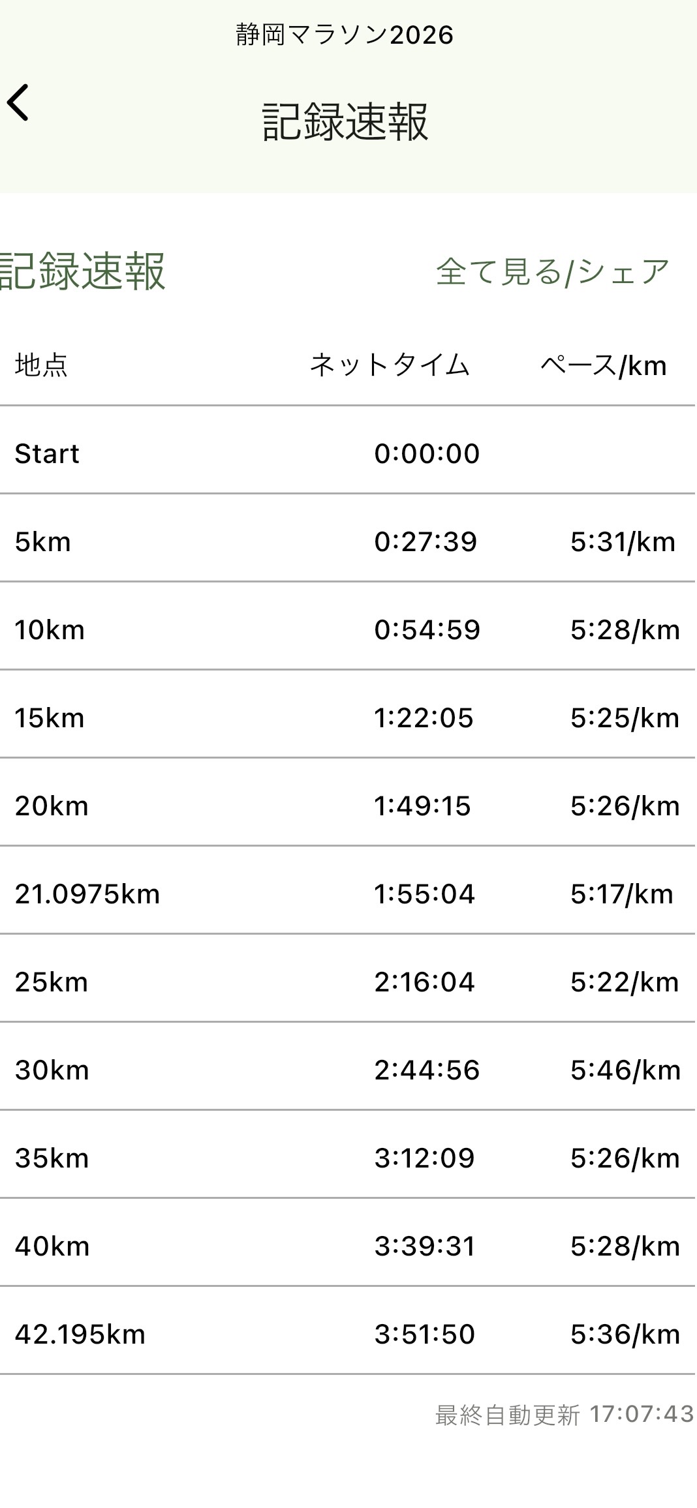Open 全て見る/シェア link
The image size is (697, 1508).
click(553, 272)
